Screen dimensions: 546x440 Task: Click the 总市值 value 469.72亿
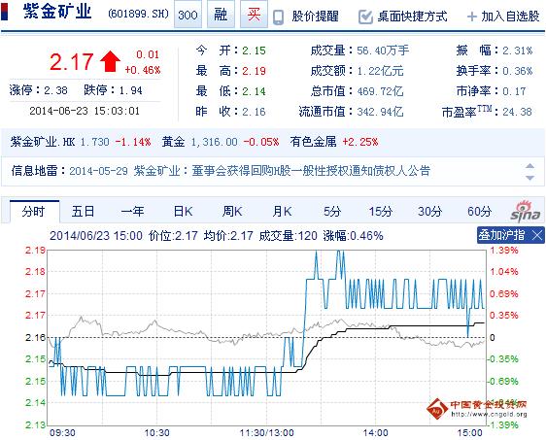380,91
